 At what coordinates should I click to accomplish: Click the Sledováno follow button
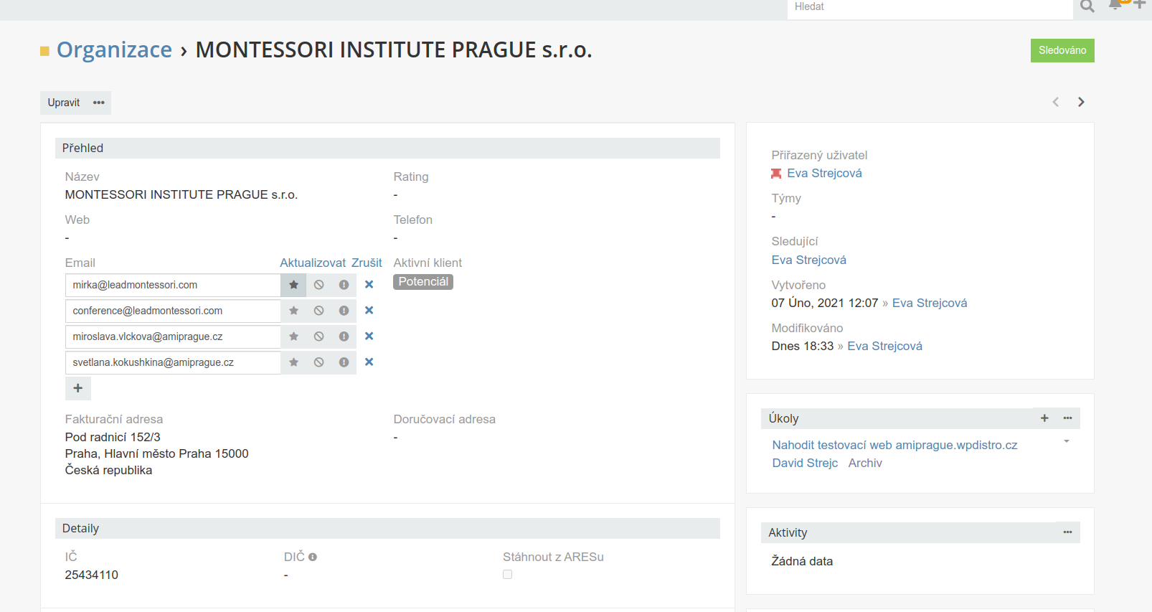point(1062,50)
